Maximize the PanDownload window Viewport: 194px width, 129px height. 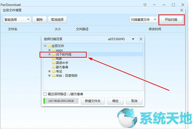[x=173, y=5]
